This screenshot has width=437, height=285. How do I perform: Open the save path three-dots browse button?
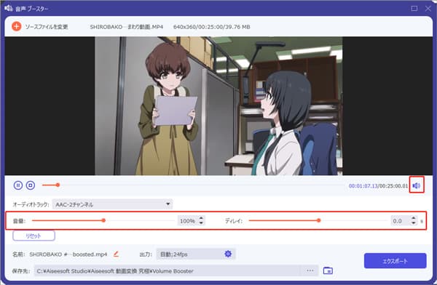310,270
